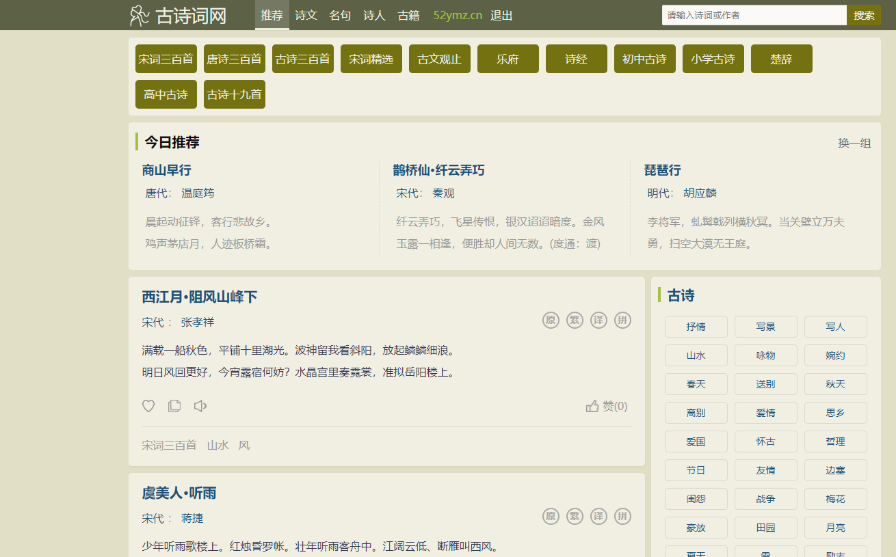Open the 唐诗三百首 collection

[x=234, y=59]
